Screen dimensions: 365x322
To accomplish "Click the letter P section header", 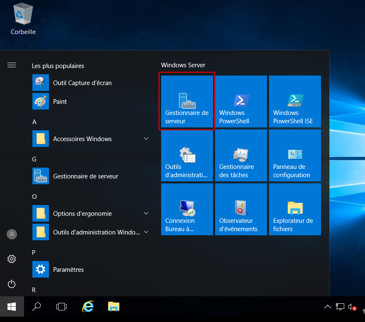I will coord(34,252).
